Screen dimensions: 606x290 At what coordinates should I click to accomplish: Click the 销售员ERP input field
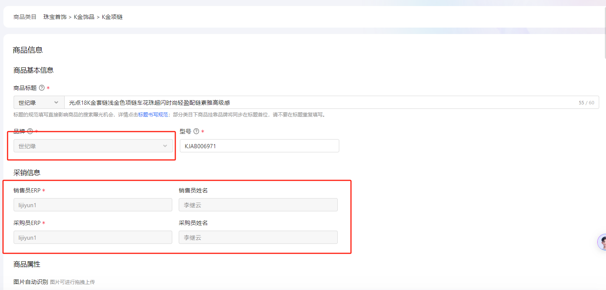click(93, 205)
